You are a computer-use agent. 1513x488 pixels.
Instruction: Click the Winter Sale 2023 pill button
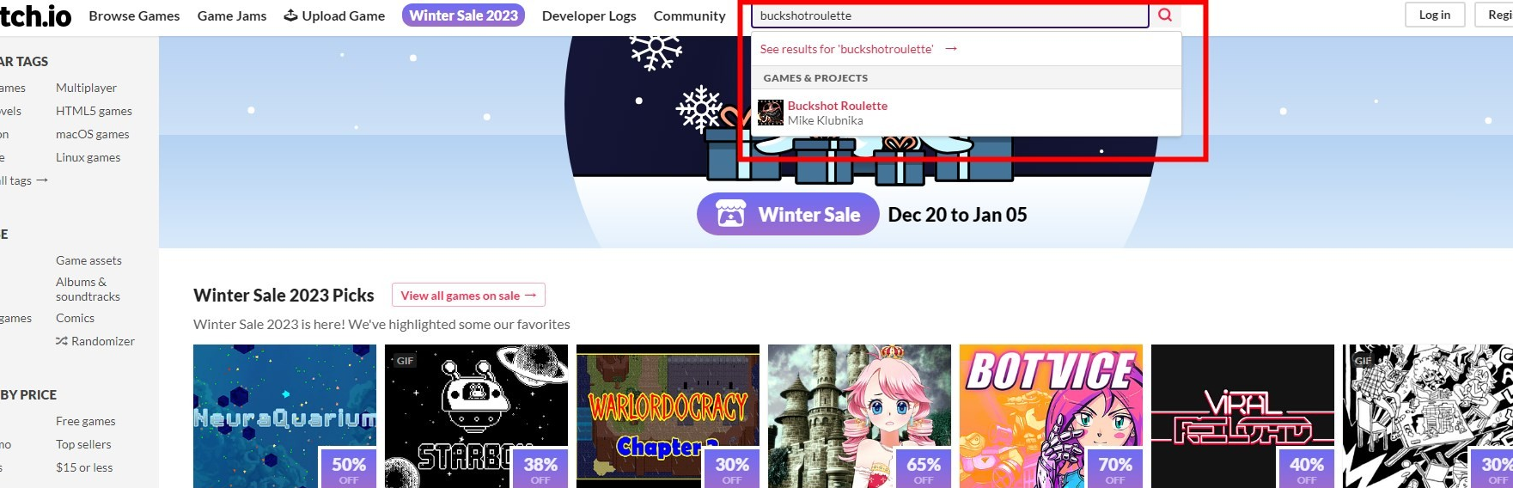click(x=463, y=15)
